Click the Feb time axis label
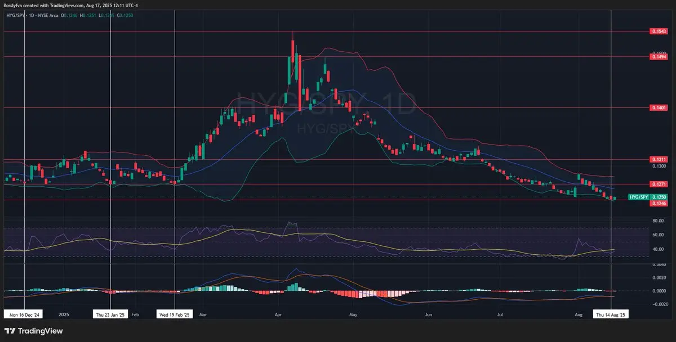The height and width of the screenshot is (342, 676). coord(135,315)
